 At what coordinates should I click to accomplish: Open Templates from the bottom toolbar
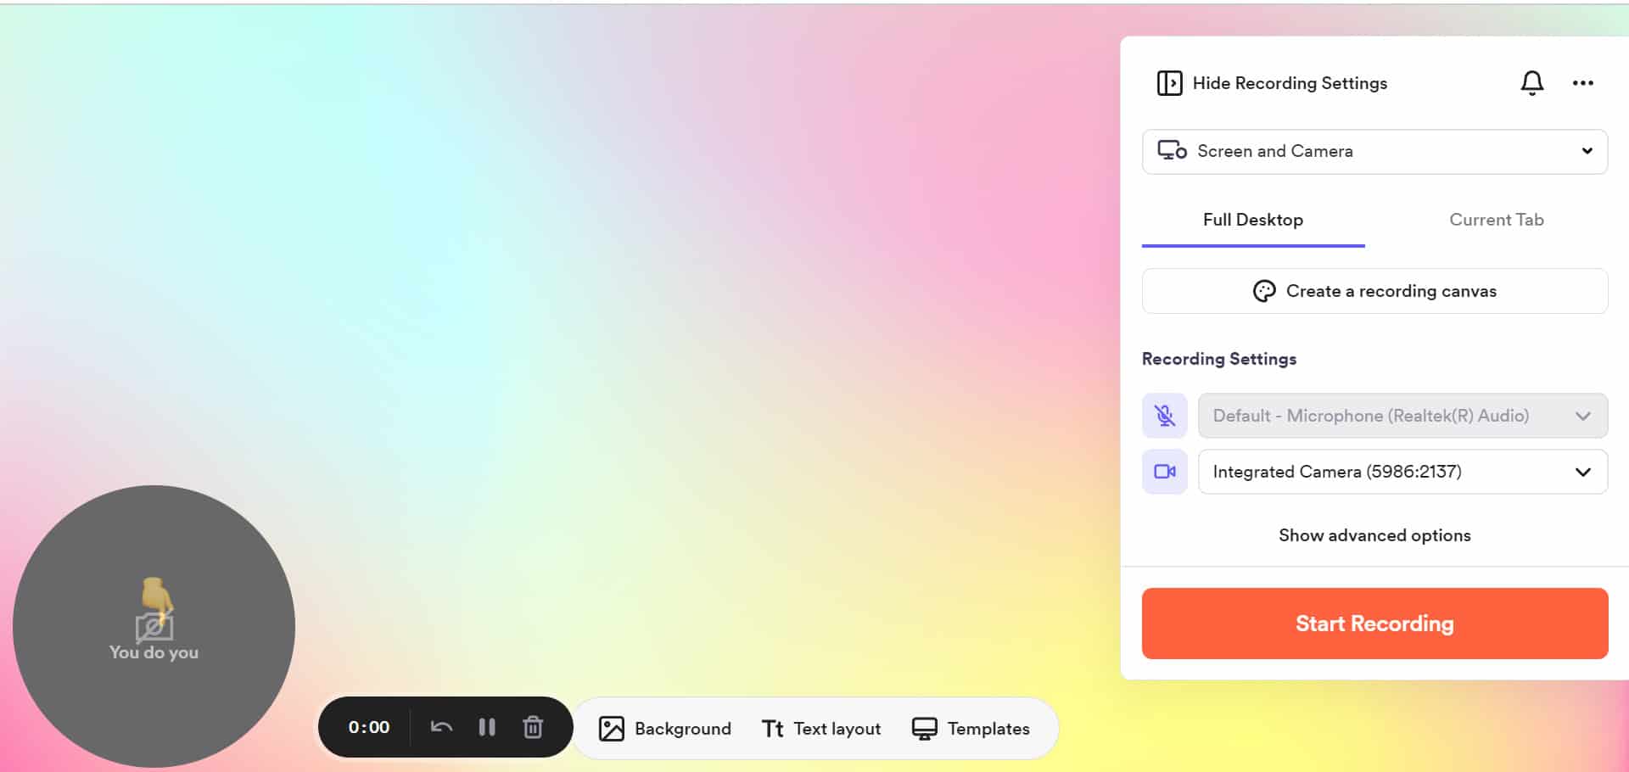tap(971, 729)
